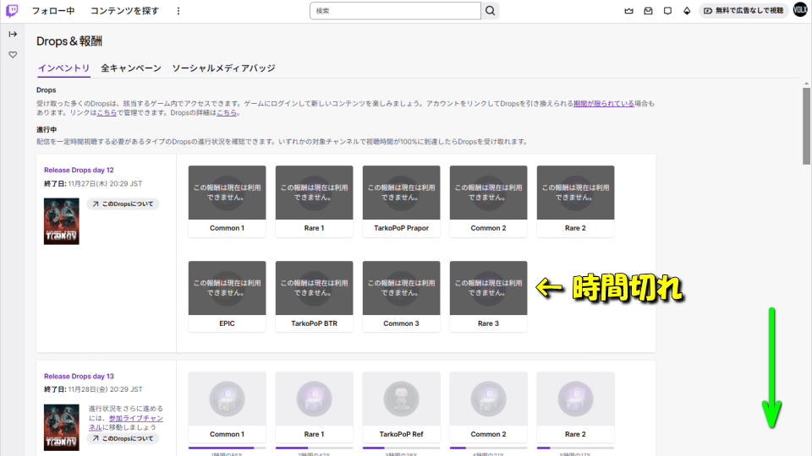Switch to the 全キャンペーン tab
The height and width of the screenshot is (456, 812).
coord(131,68)
